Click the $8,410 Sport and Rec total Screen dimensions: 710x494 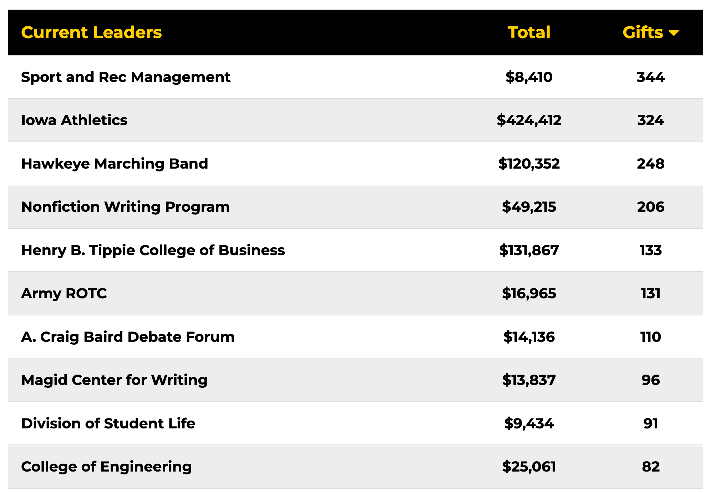(x=529, y=77)
